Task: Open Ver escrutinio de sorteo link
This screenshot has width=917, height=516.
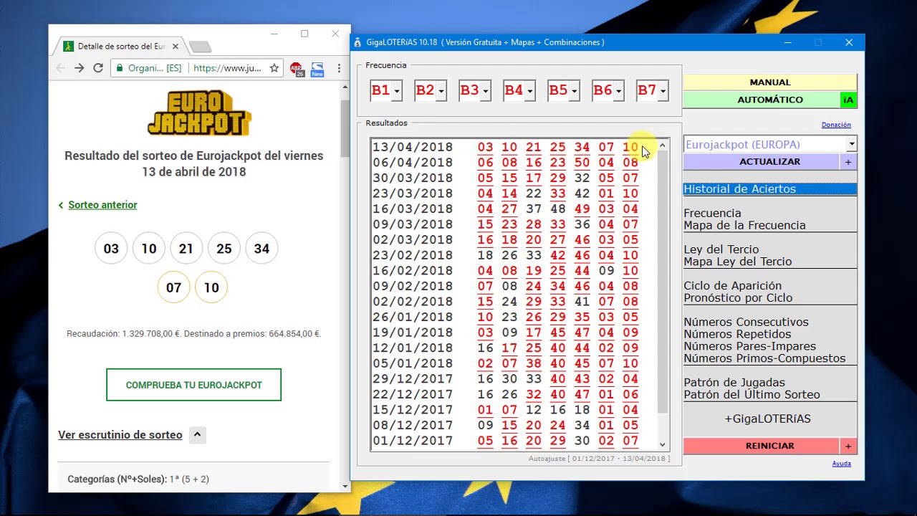Action: (x=120, y=435)
